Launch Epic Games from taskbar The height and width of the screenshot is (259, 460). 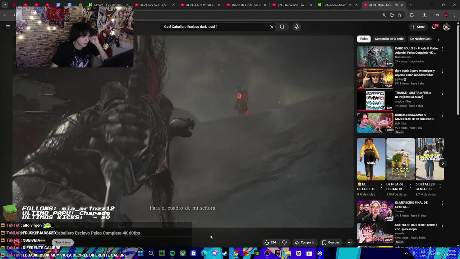[x=277, y=253]
